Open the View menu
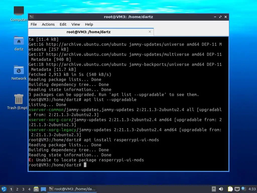Image resolution: width=257 pixels, height=193 pixels. (x=76, y=24)
